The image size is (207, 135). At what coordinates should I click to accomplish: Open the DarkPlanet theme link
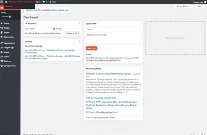50,33
